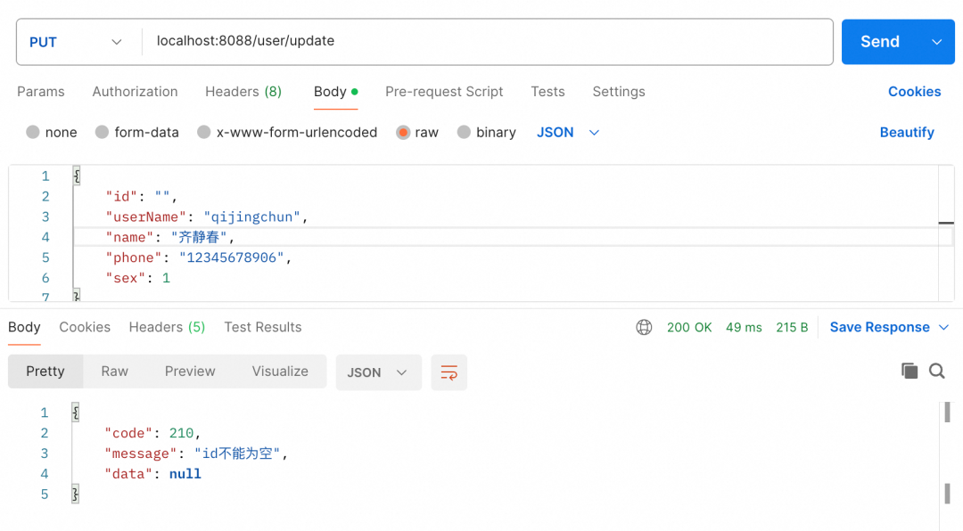
Task: Open the PUT method dropdown
Action: pyautogui.click(x=76, y=42)
